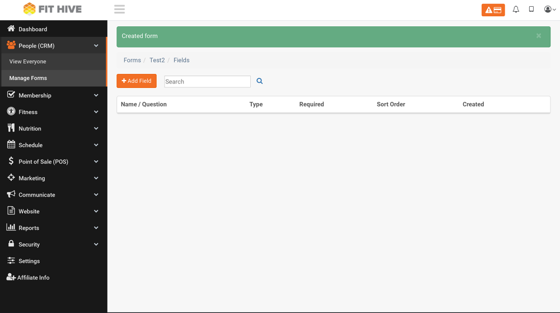Click the Schedule calendar icon
Screen dimensions: 560x313
point(11,144)
